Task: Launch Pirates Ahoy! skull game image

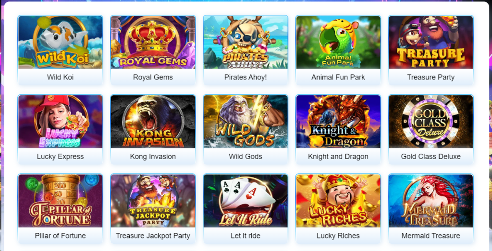Action: (x=246, y=42)
